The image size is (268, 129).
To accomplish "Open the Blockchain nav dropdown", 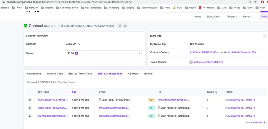I will (214, 17).
